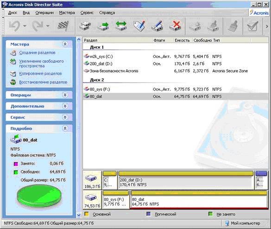Click the 80_dat drive icon in Подробно
This screenshot has height=229, width=271.
16,139
